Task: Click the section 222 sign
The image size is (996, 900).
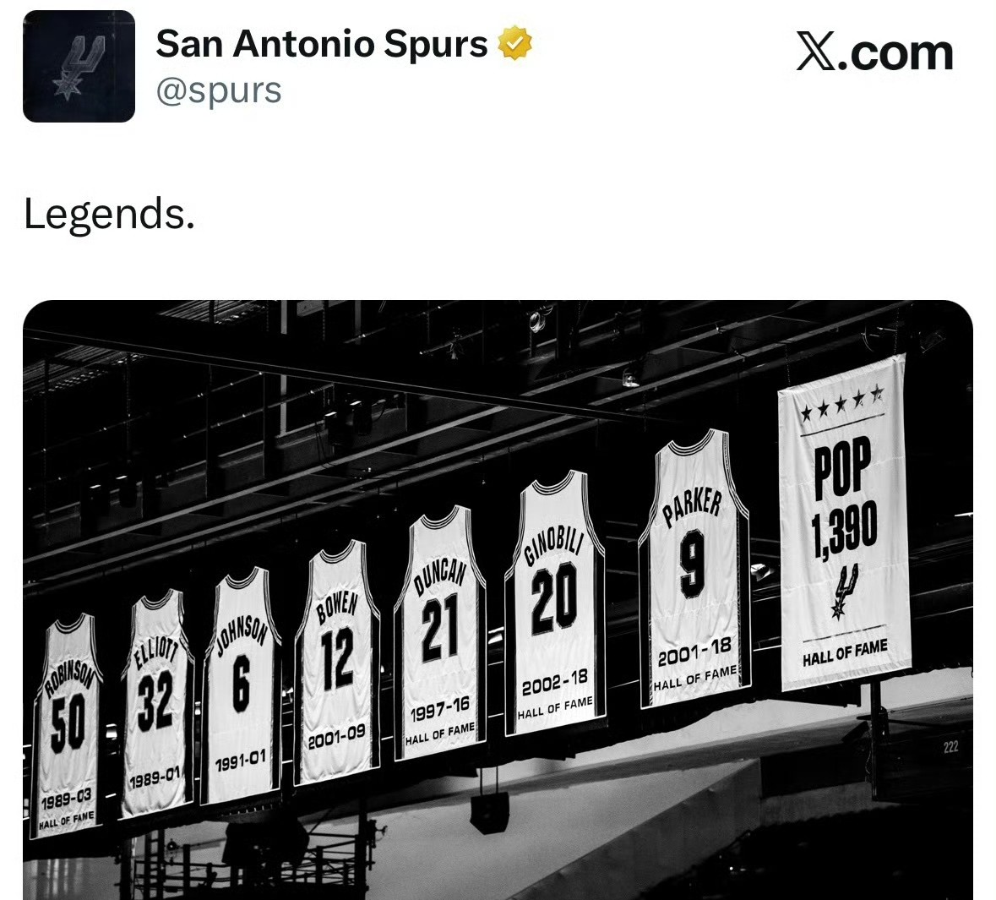Action: (951, 747)
